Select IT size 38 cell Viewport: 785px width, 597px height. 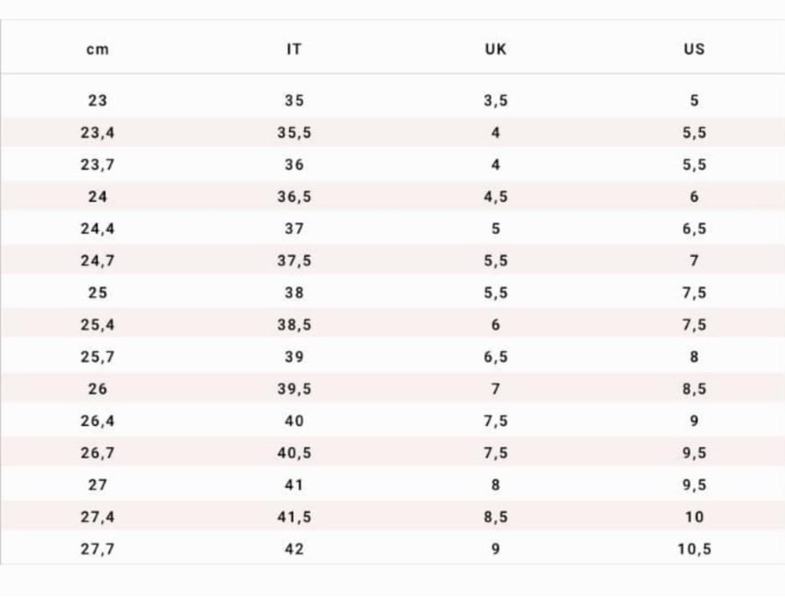(295, 293)
